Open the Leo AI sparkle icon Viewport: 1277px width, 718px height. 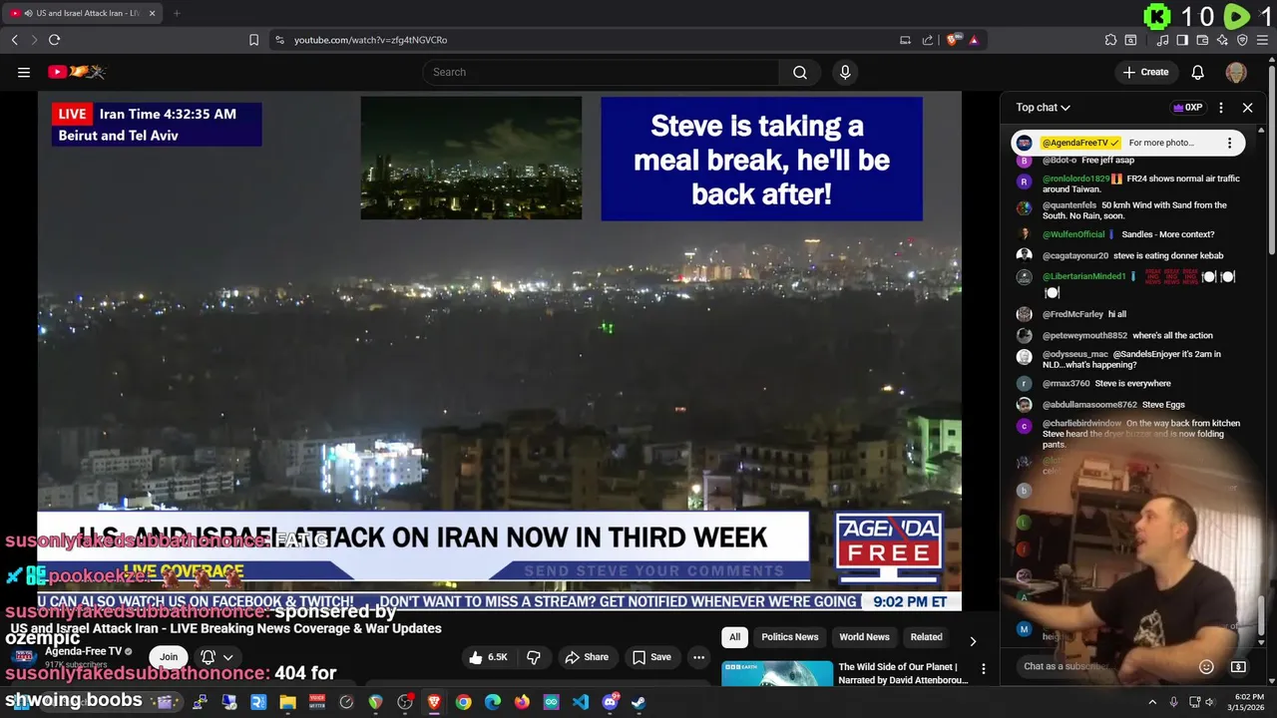coord(1222,40)
